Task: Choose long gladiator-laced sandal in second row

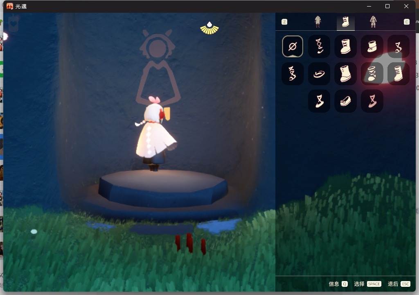Action: coord(292,74)
